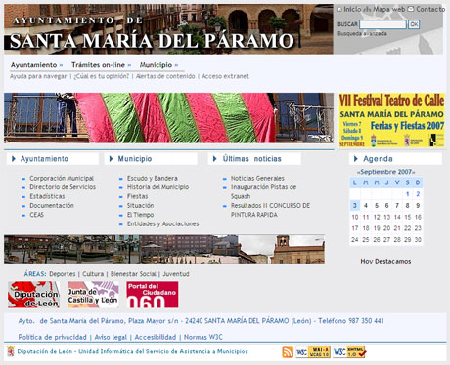Viewport: 450px width, 365px height.
Task: Open the Deportes area link
Action: click(x=63, y=274)
